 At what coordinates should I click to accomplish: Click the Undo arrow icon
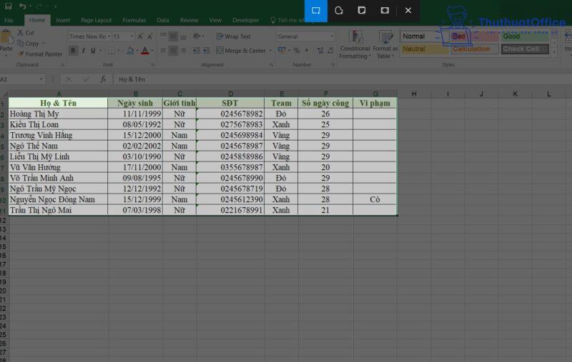click(x=23, y=6)
